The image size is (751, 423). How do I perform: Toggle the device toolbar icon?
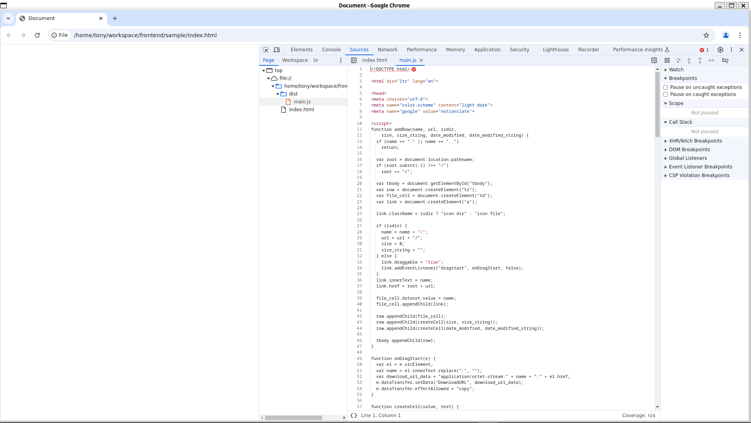(x=276, y=50)
